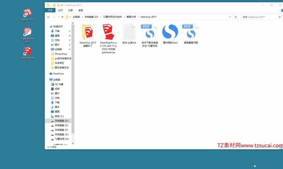Open SketchUp 2017 desktop shortcut

(27, 54)
